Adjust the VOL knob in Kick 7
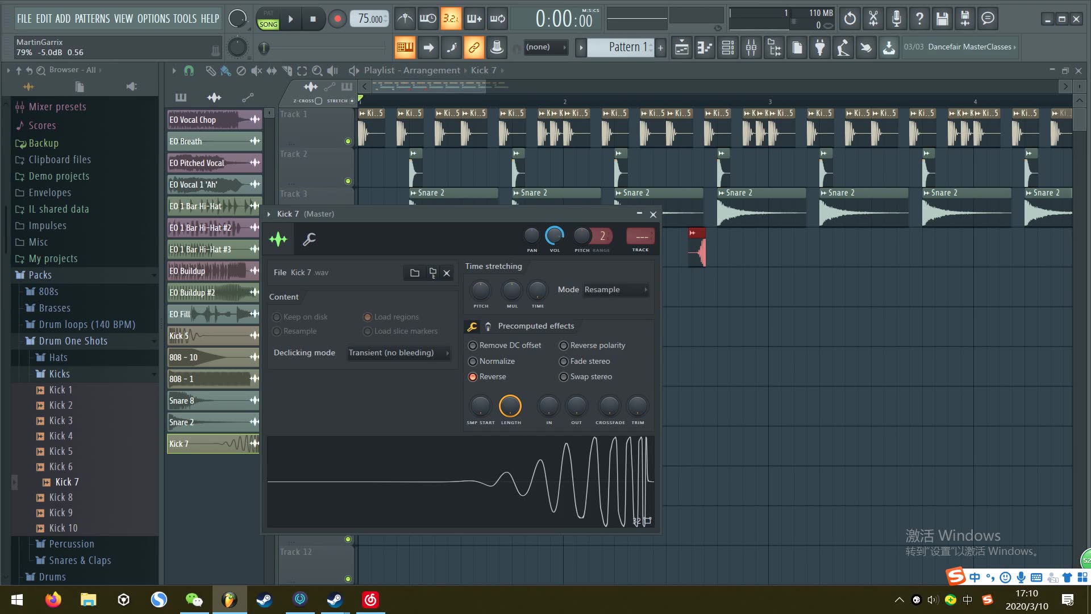The image size is (1091, 614). coord(555,235)
